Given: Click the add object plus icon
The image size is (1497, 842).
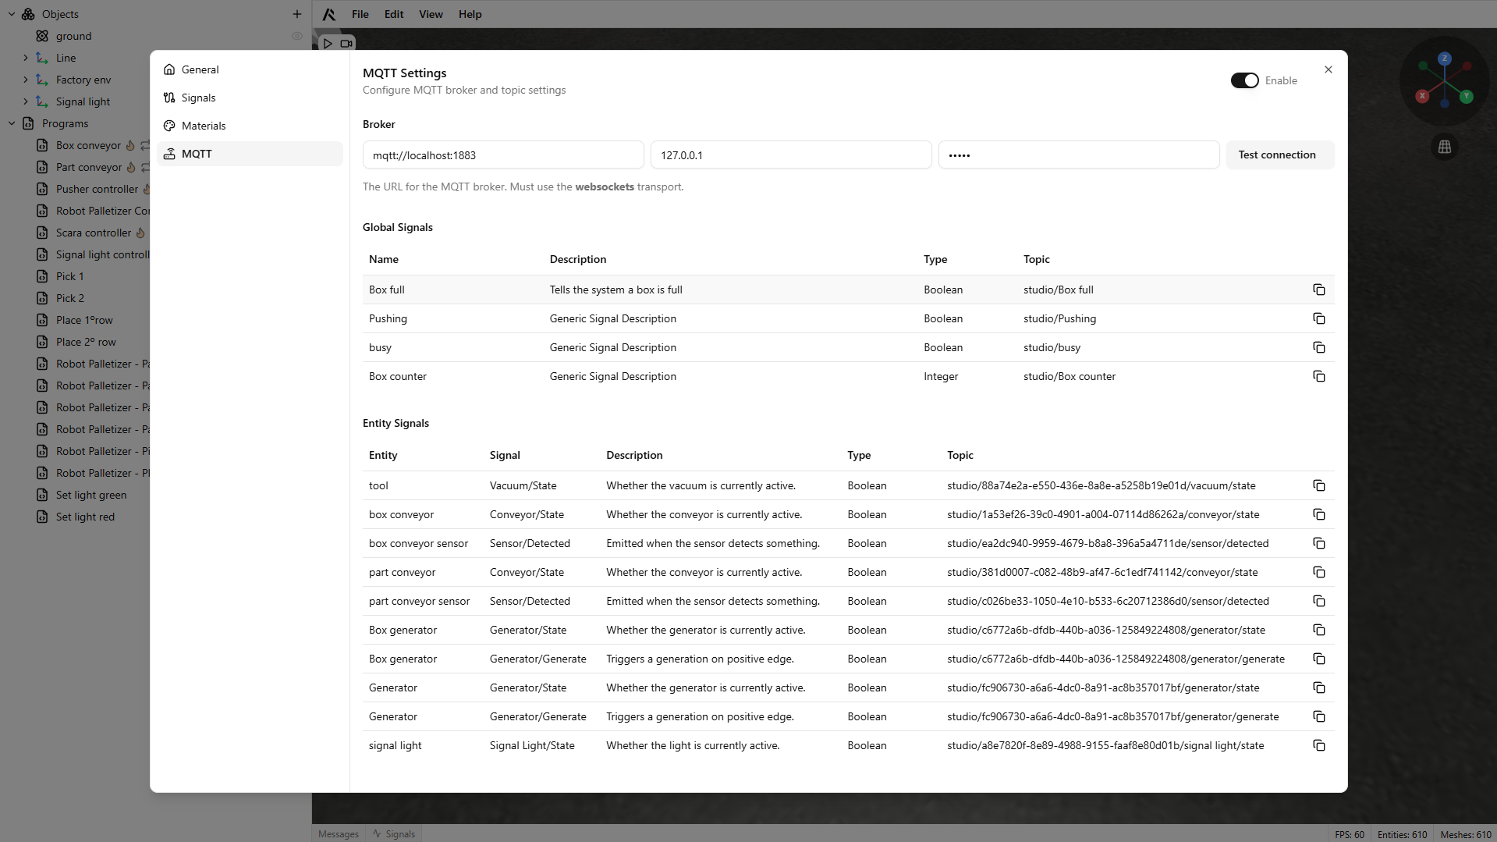Looking at the screenshot, I should click(x=296, y=14).
